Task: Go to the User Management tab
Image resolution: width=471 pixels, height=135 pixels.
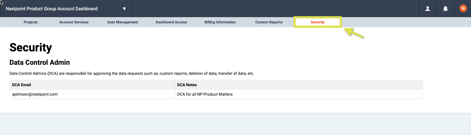Action: point(123,22)
